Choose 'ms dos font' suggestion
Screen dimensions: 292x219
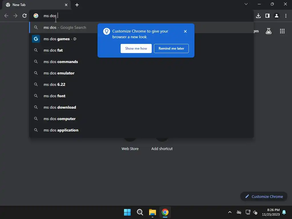[x=141, y=96]
